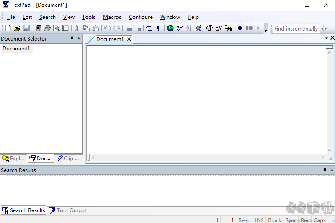335x223 pixels.
Task: Click the Manage Files toolbar icon
Action: tap(39, 28)
